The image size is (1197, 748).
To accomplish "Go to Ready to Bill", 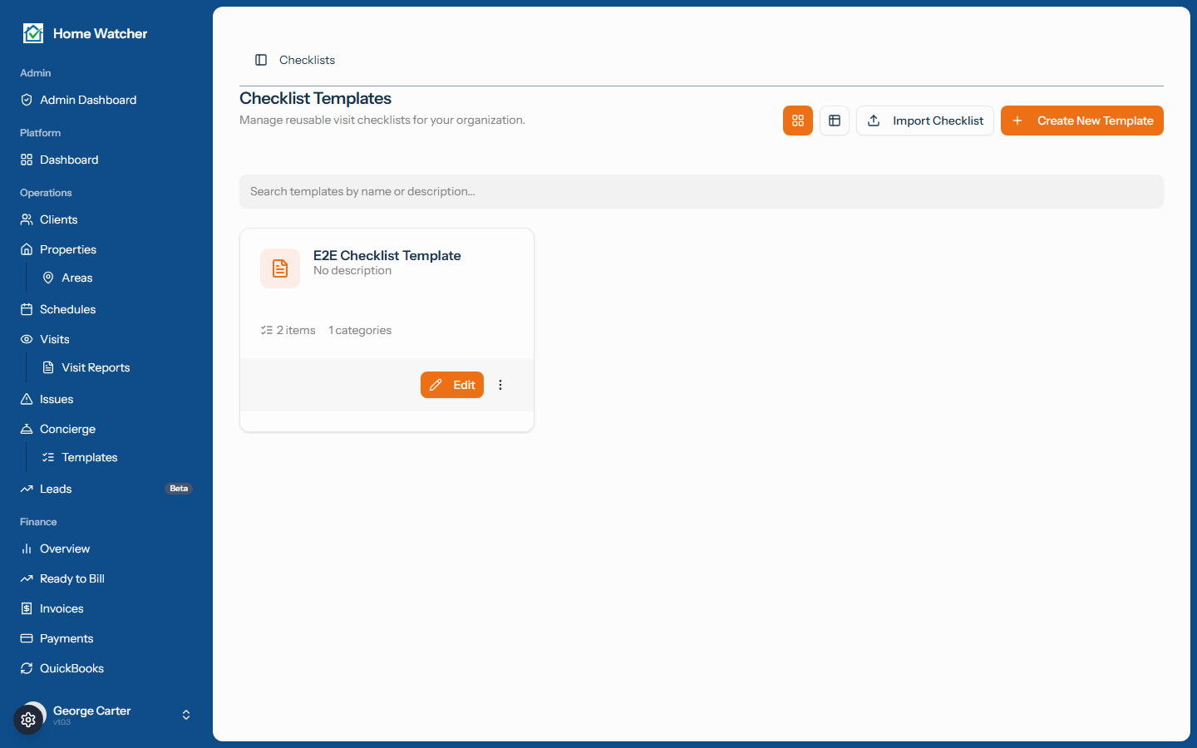I will (106, 578).
